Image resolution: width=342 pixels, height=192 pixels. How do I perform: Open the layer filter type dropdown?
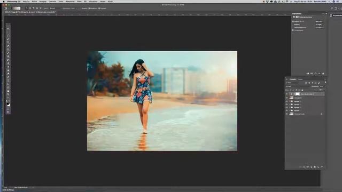(293, 83)
